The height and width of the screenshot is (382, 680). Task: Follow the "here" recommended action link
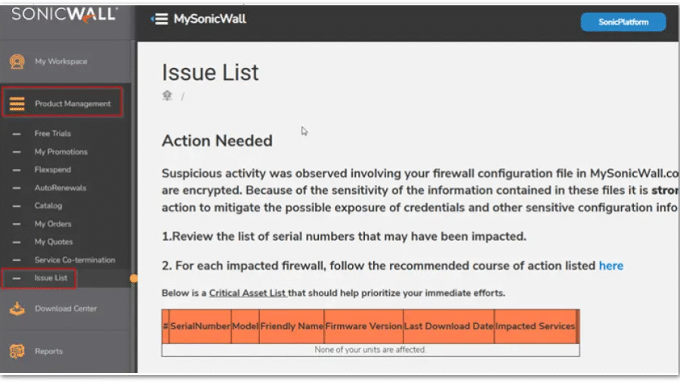point(610,266)
